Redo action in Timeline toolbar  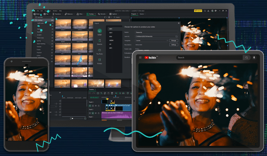[x=93, y=93]
